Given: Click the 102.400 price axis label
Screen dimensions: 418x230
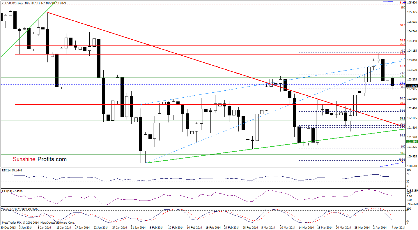Looking at the screenshot, I should click(x=412, y=108).
